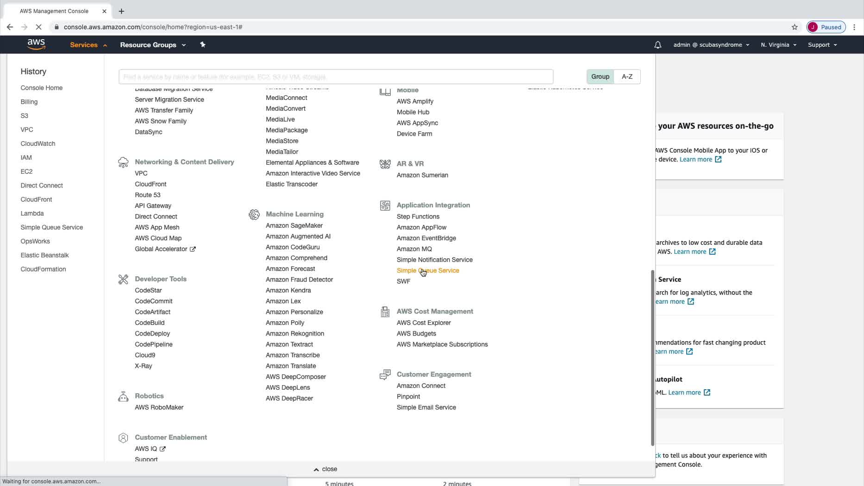Open Pinpoint under Customer Engagement
Image resolution: width=864 pixels, height=486 pixels.
(408, 397)
